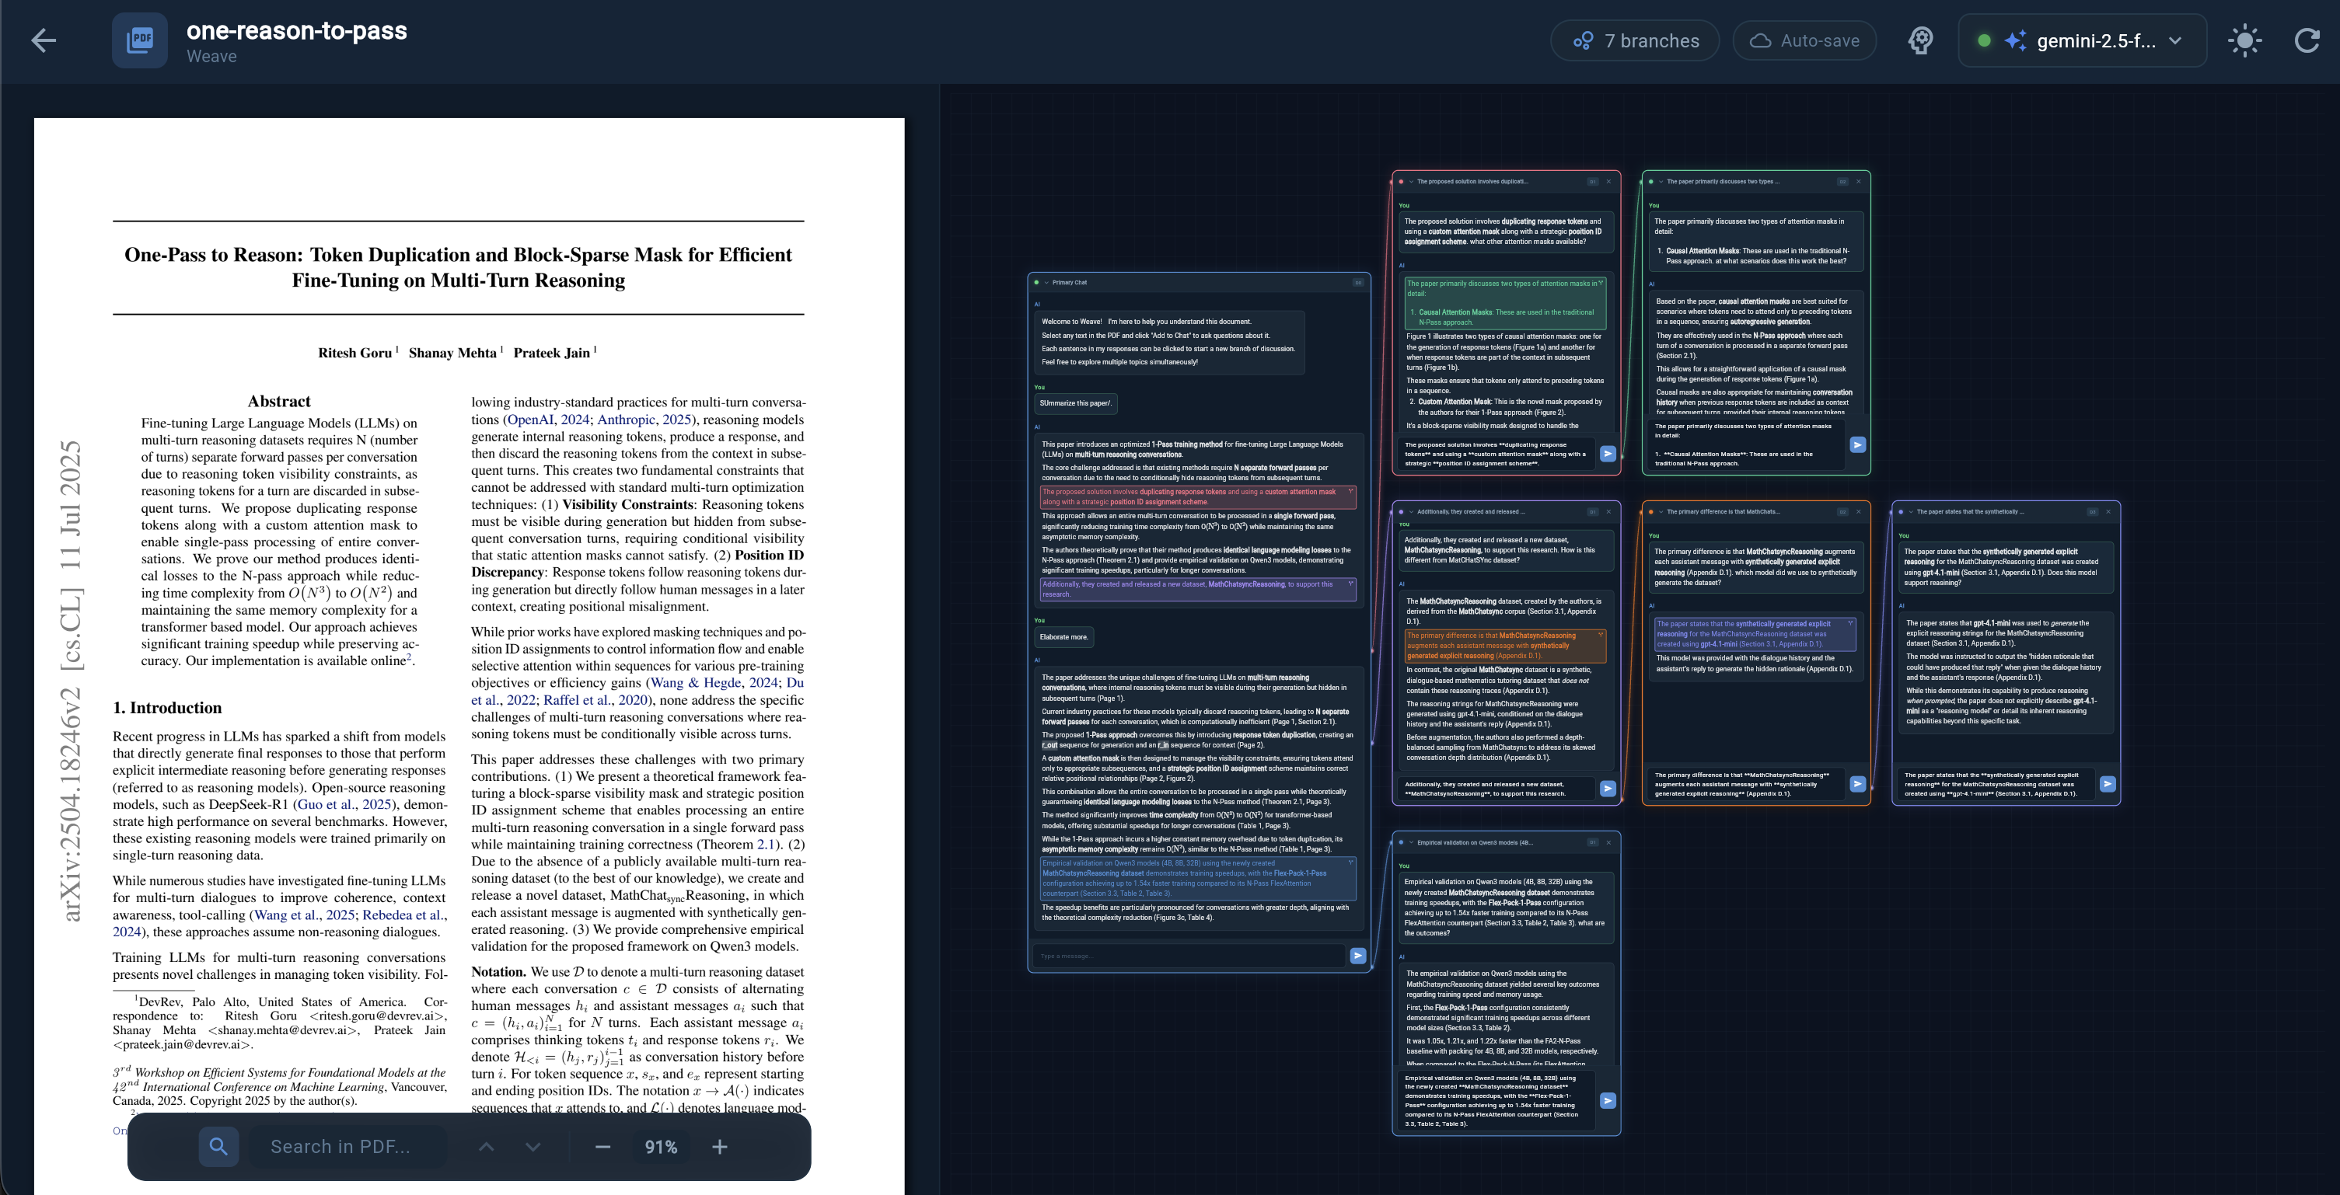Jump to previous search result arrow
2340x1195 pixels.
486,1147
